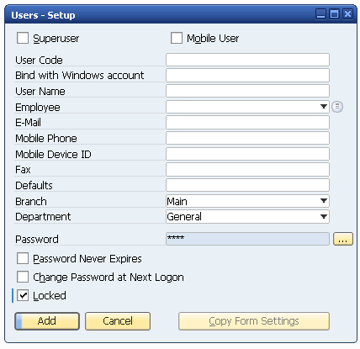Viewport: 360px width, 349px height.
Task: Enable the Superuser checkbox
Action: (x=23, y=38)
